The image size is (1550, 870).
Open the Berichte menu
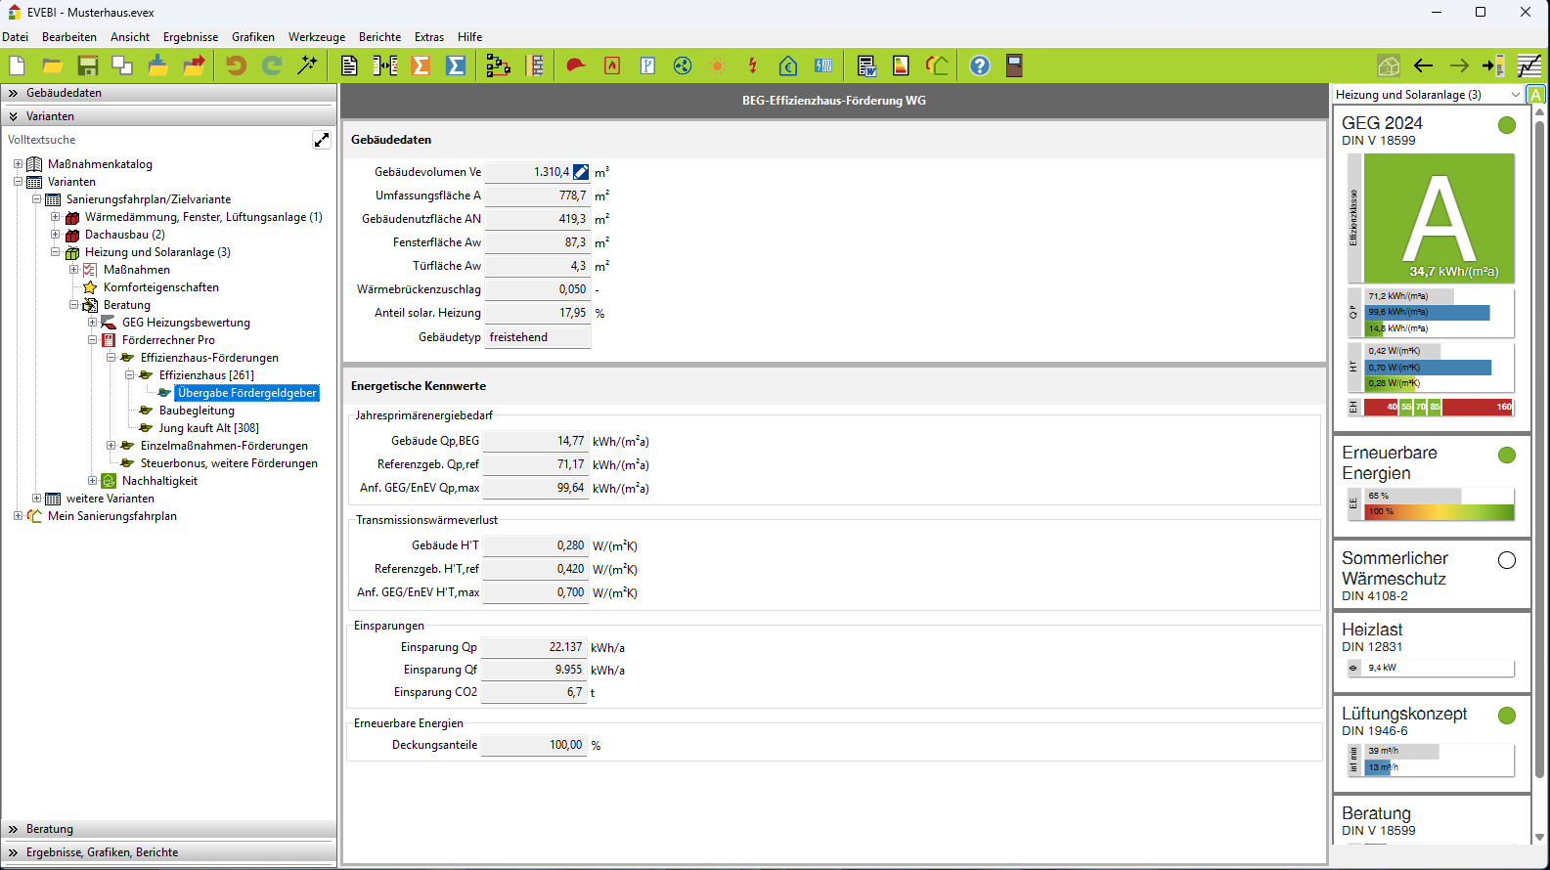pos(379,37)
